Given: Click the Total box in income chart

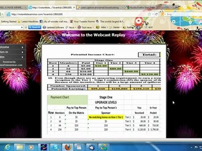Looking at the screenshot, I should (x=149, y=55).
